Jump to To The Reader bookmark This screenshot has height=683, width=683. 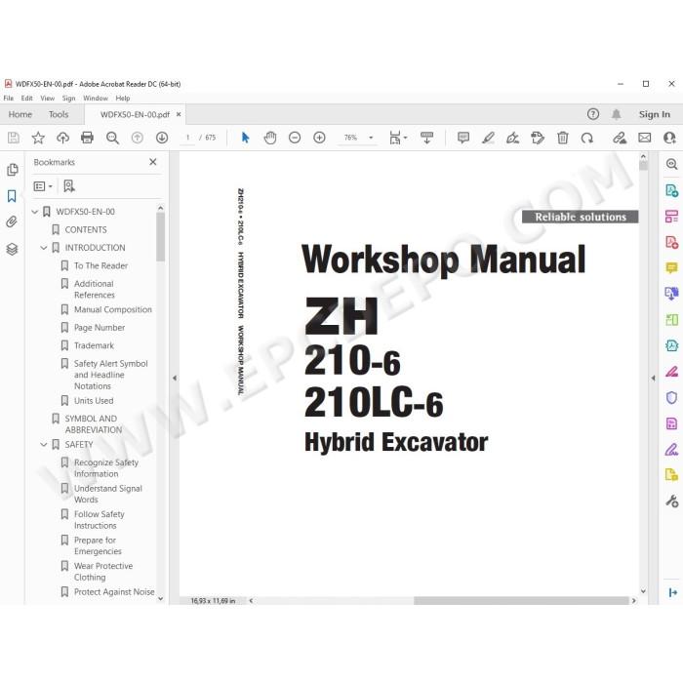coord(101,265)
